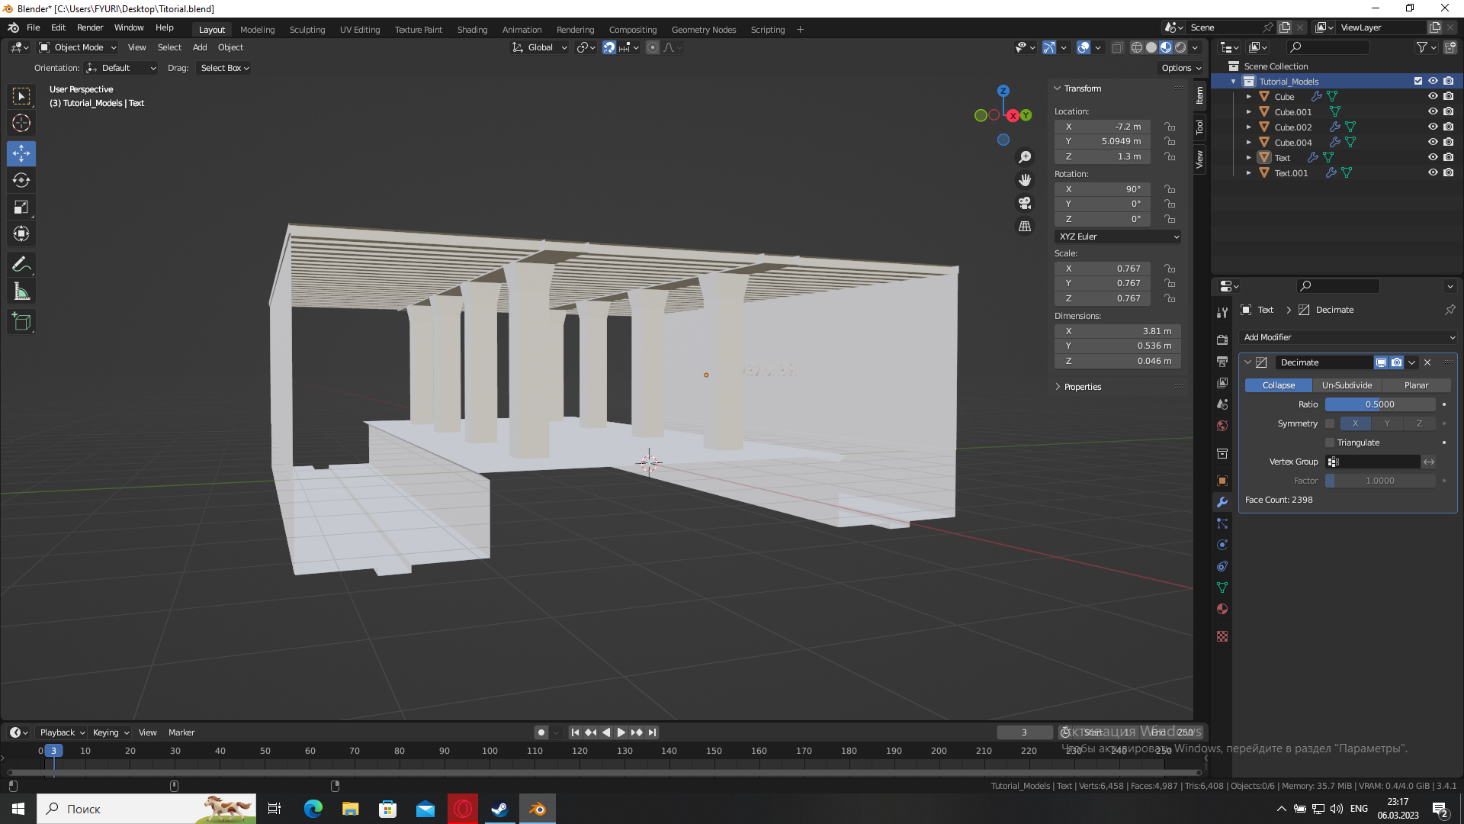Open the XYZ Euler rotation mode dropdown
This screenshot has height=824, width=1464.
coord(1118,237)
